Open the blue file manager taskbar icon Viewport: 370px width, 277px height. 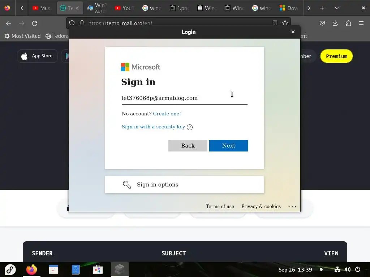tap(76, 269)
